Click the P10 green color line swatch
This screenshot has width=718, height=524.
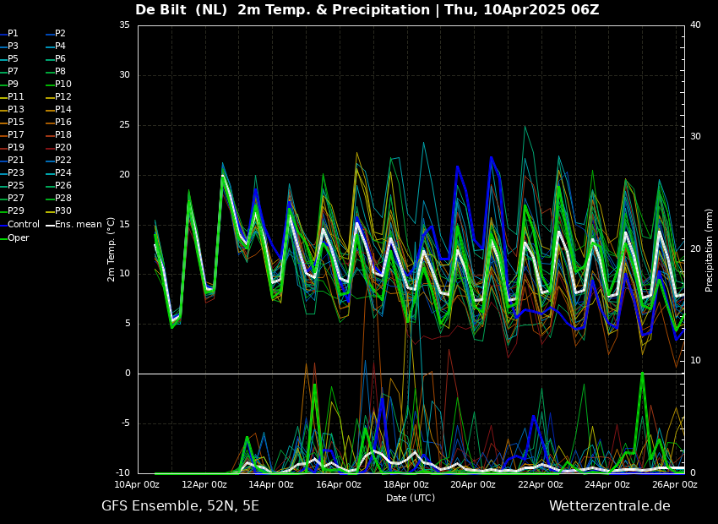click(50, 85)
